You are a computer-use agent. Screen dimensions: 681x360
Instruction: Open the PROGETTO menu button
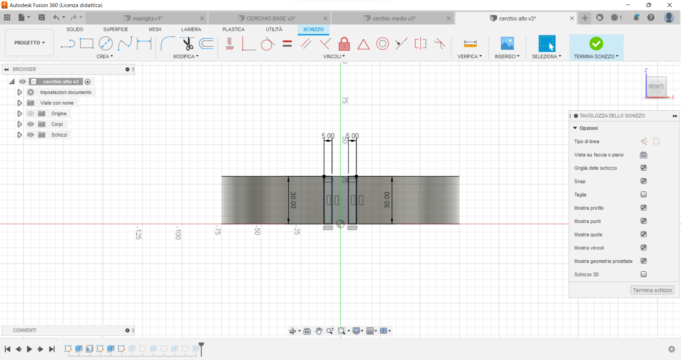click(29, 43)
